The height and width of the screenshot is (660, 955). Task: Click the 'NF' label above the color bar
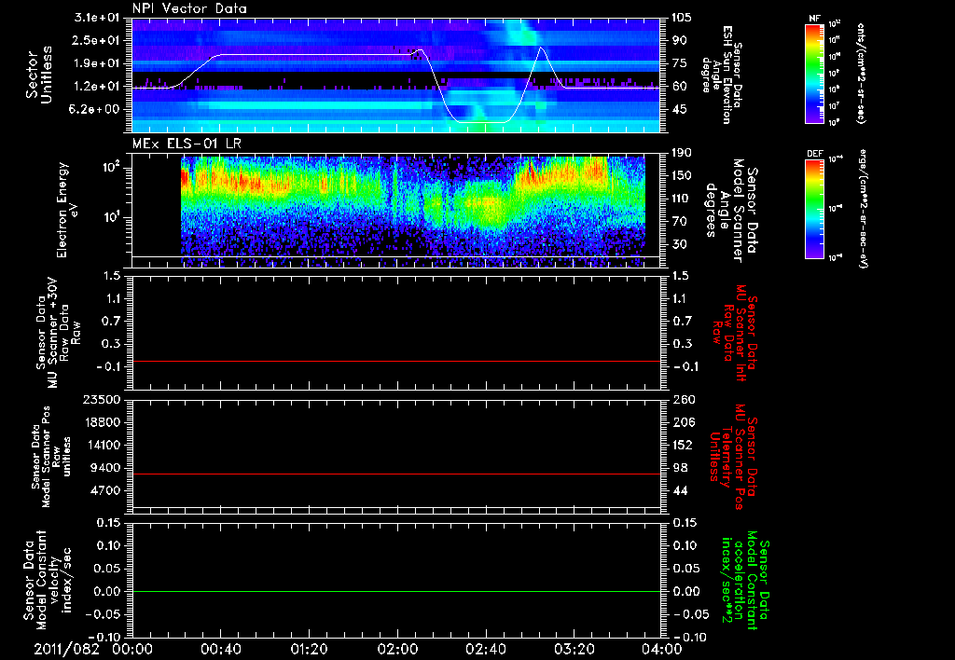click(815, 19)
